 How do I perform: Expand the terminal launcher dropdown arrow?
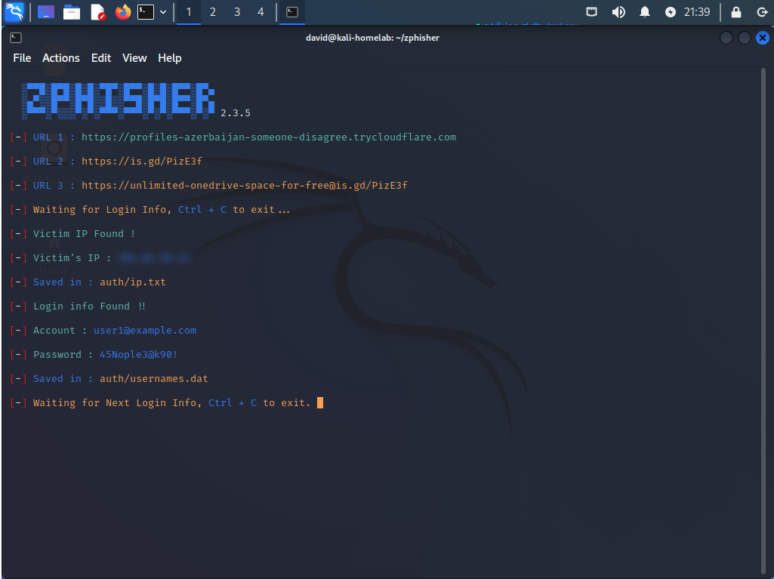pos(163,12)
